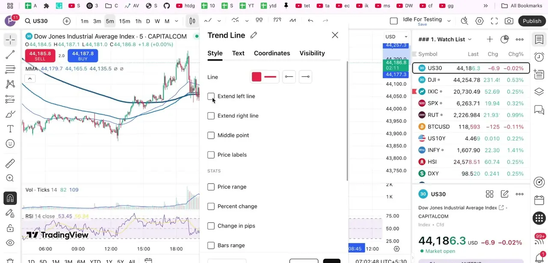Enable the Percent change stat
Viewport: 548px width, 263px height.
211,207
